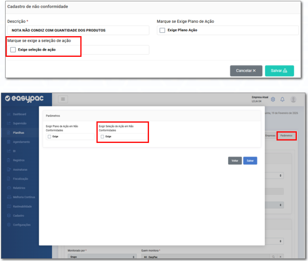The width and height of the screenshot is (308, 261).
Task: Open Configurações in the sidebar
Action: coord(21,225)
